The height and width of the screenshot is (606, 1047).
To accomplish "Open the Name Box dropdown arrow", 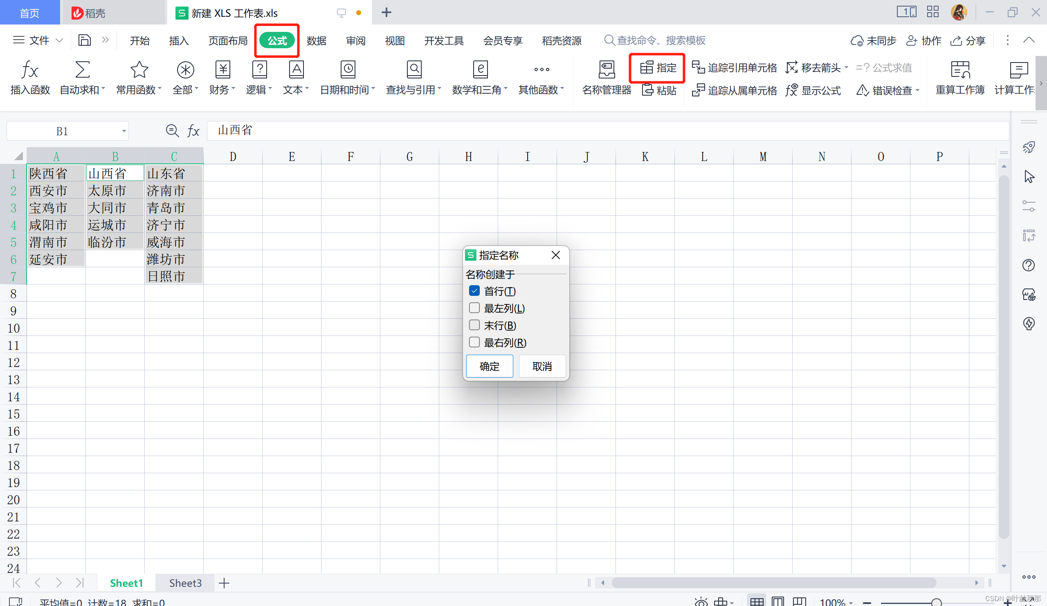I will click(124, 131).
